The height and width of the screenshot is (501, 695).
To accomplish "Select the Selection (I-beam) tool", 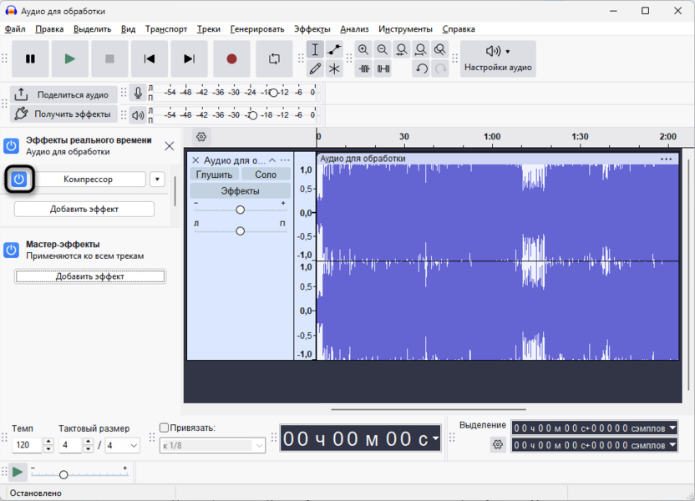I will coord(315,49).
